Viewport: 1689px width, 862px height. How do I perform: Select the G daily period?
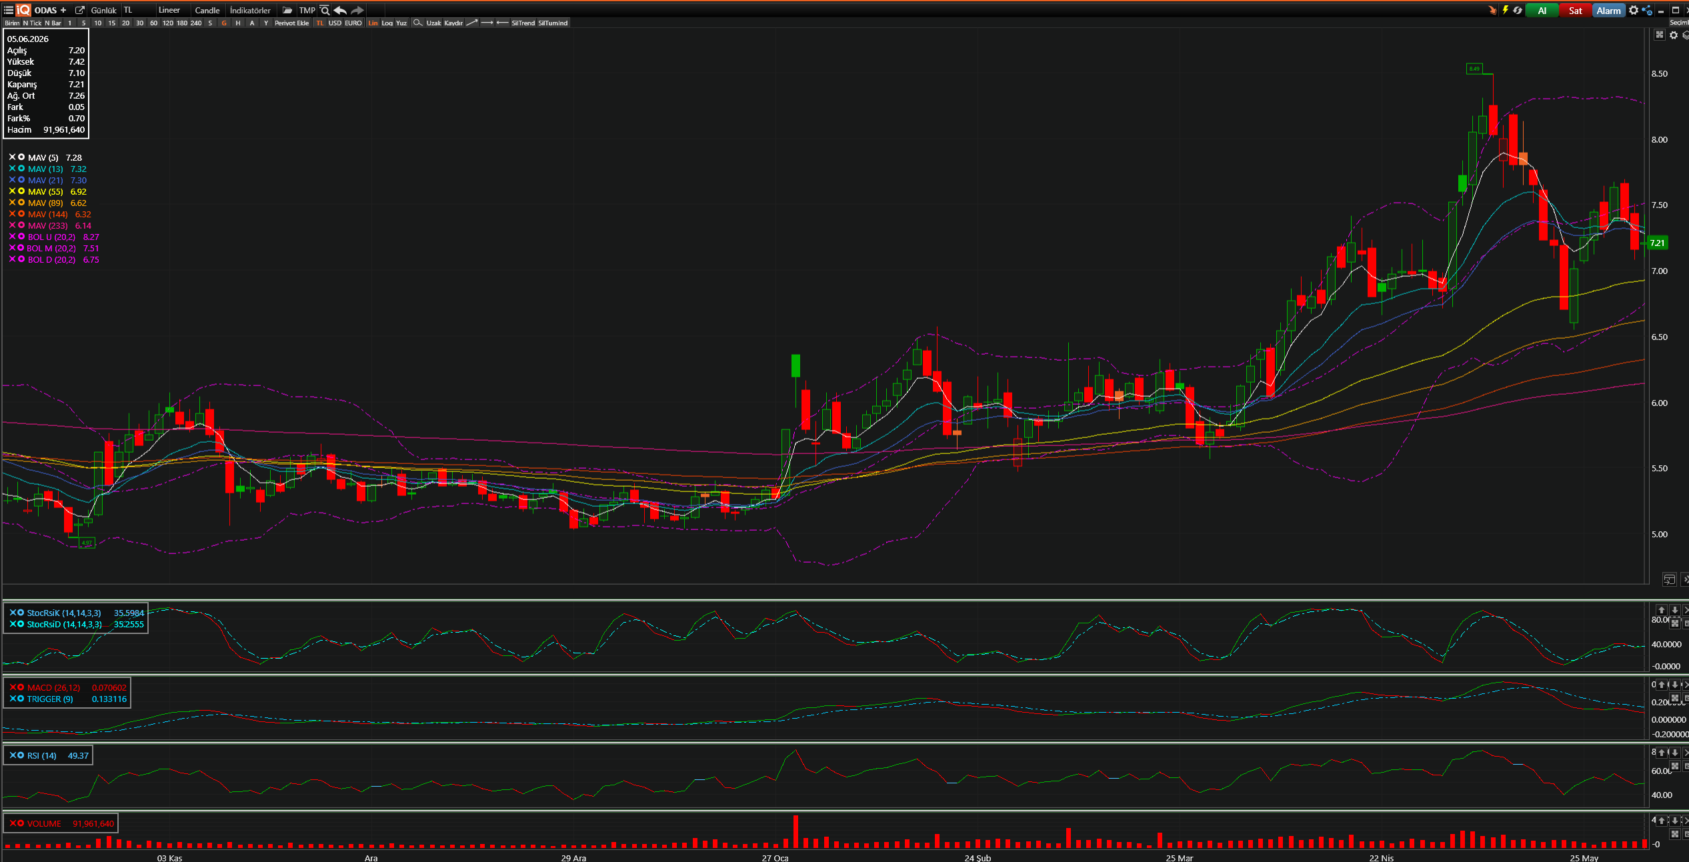(224, 23)
